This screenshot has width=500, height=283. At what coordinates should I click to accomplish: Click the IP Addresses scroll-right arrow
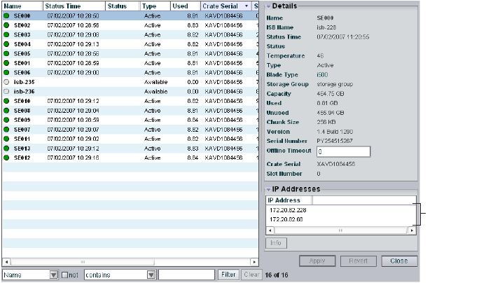click(x=412, y=230)
